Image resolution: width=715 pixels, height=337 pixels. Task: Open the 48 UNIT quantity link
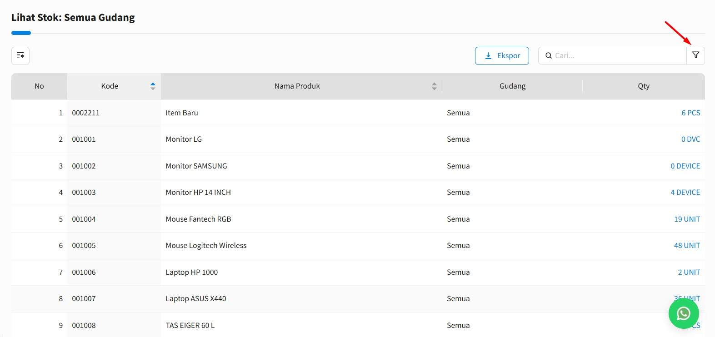click(687, 245)
